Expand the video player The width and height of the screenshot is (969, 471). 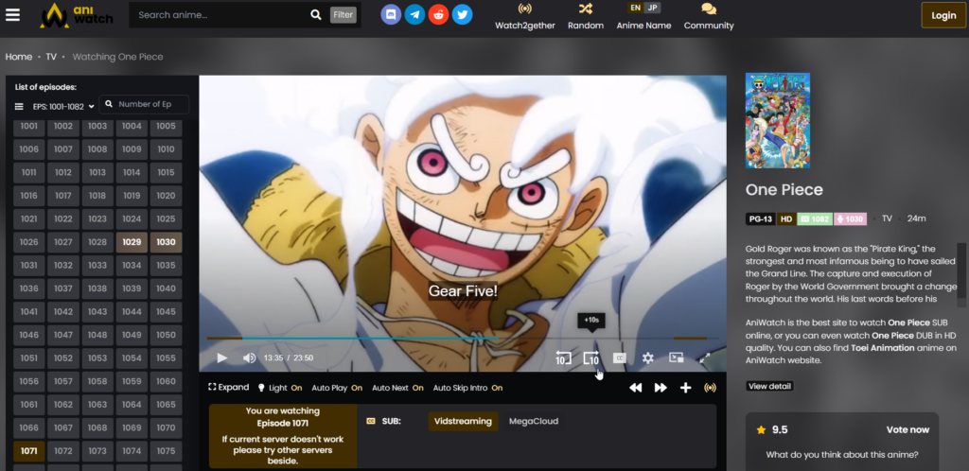[229, 388]
